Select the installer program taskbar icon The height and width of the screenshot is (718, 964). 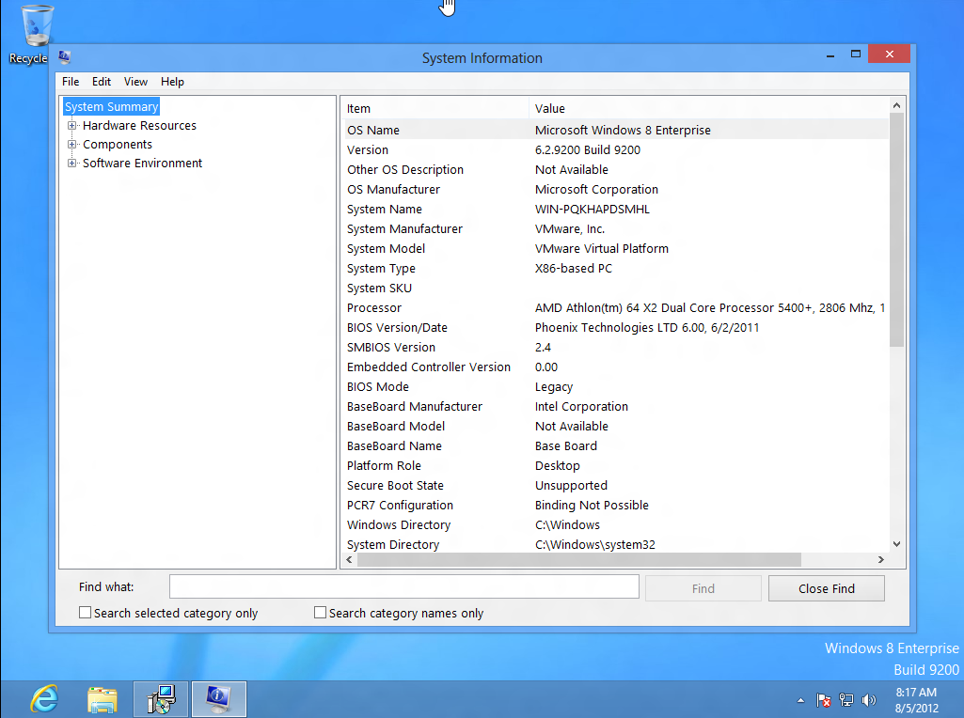coord(161,699)
